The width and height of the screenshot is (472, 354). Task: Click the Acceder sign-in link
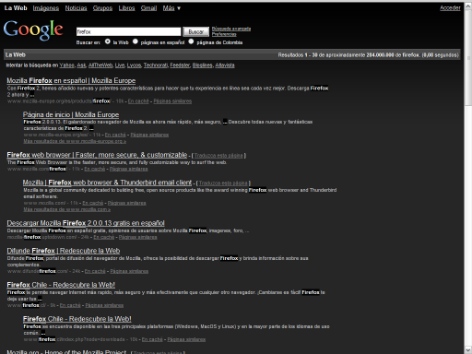[x=450, y=8]
